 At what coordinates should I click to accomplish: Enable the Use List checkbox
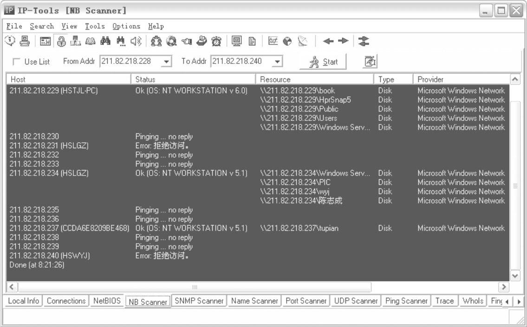(x=16, y=61)
